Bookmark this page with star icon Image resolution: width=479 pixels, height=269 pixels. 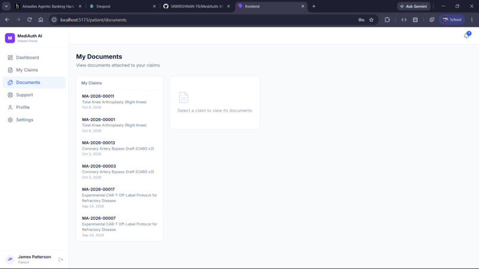click(371, 20)
